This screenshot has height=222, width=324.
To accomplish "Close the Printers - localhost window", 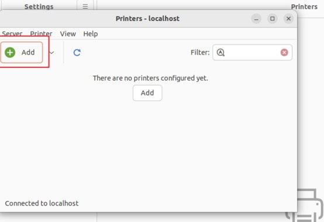I will (288, 19).
